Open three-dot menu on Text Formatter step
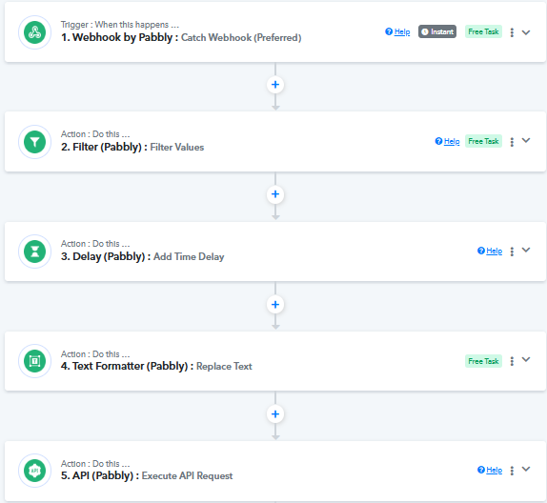 click(512, 361)
